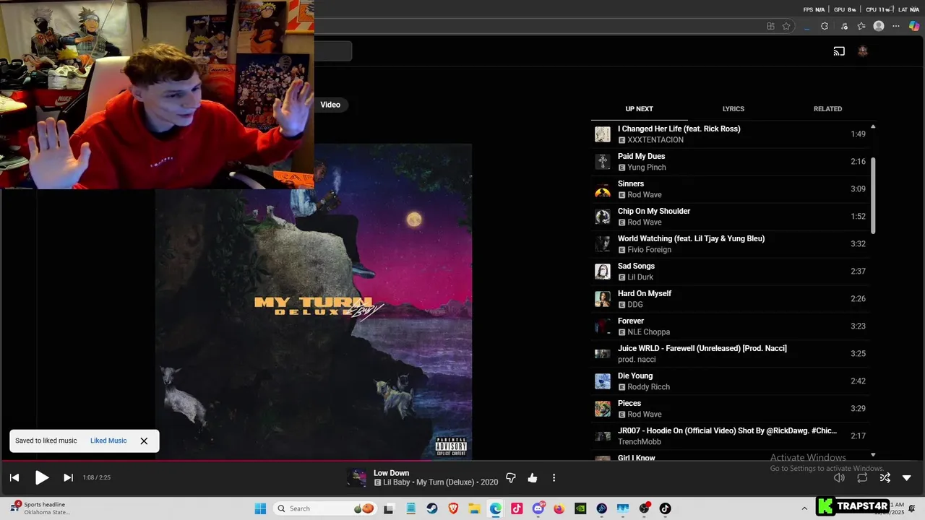This screenshot has height=520, width=925.
Task: Switch to the UP NEXT tab
Action: pos(639,109)
